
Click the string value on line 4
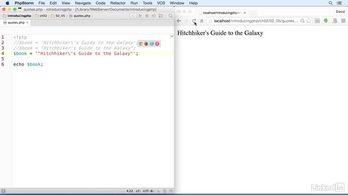85,54
